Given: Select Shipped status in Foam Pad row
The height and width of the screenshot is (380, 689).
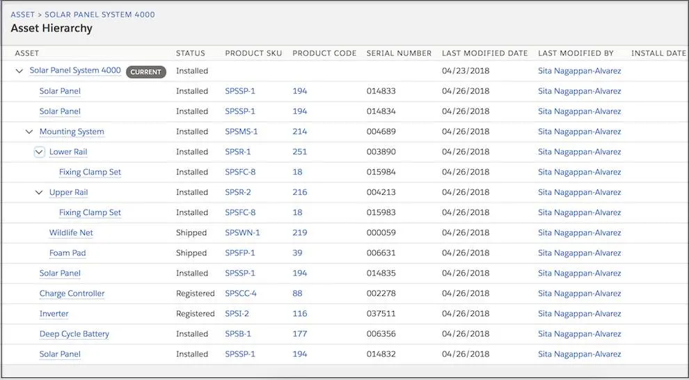Looking at the screenshot, I should tap(191, 253).
